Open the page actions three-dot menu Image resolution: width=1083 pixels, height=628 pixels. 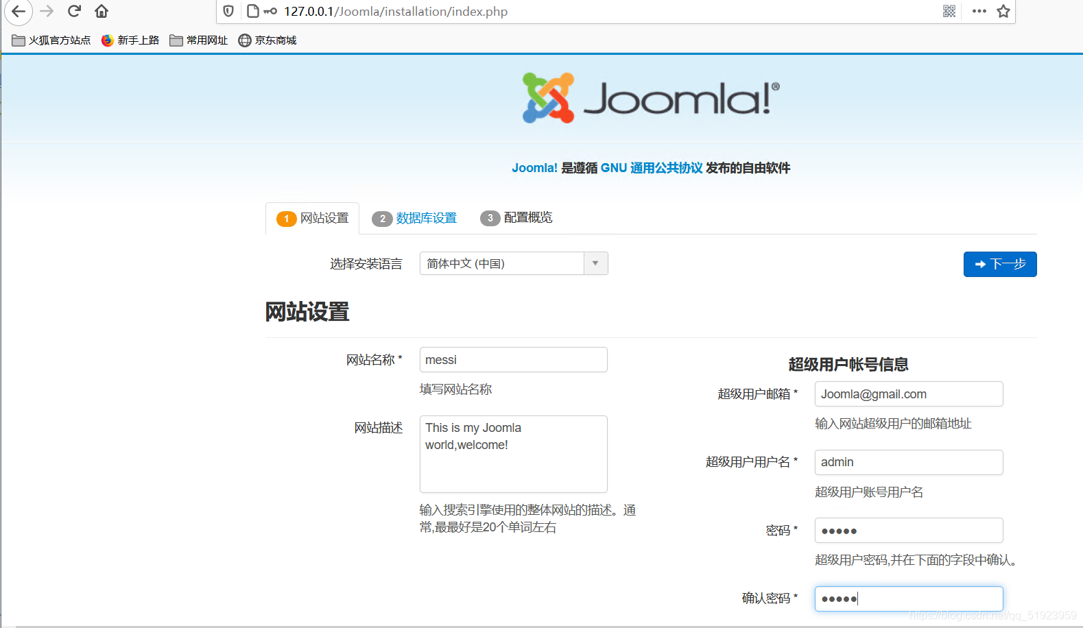click(979, 11)
